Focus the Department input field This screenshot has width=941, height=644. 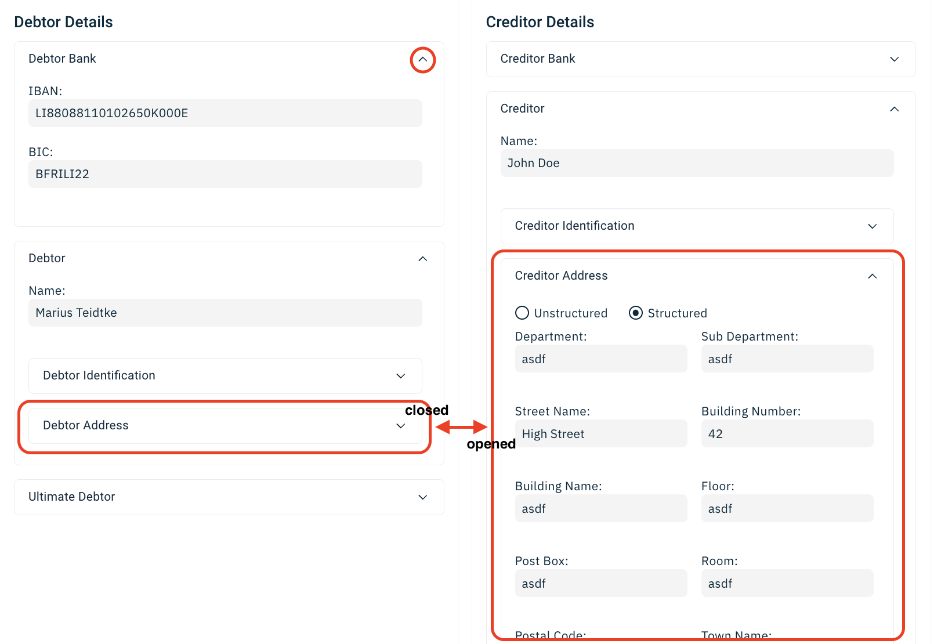click(x=600, y=359)
